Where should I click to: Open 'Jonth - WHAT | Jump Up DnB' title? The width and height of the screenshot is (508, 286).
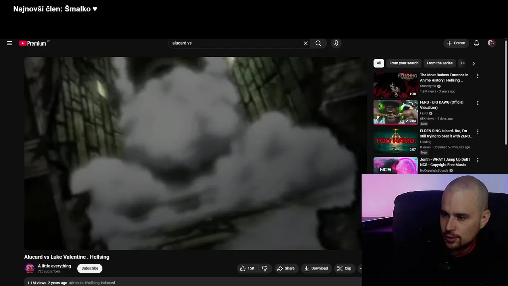445,162
